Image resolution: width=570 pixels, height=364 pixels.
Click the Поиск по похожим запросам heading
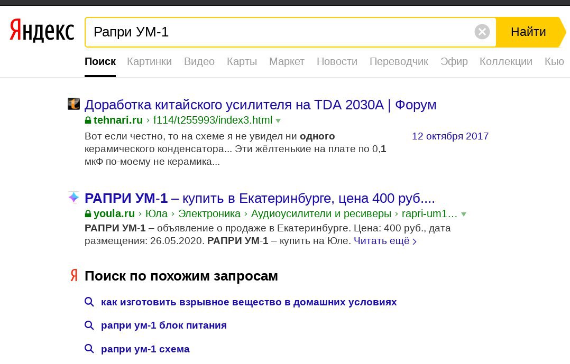181,276
